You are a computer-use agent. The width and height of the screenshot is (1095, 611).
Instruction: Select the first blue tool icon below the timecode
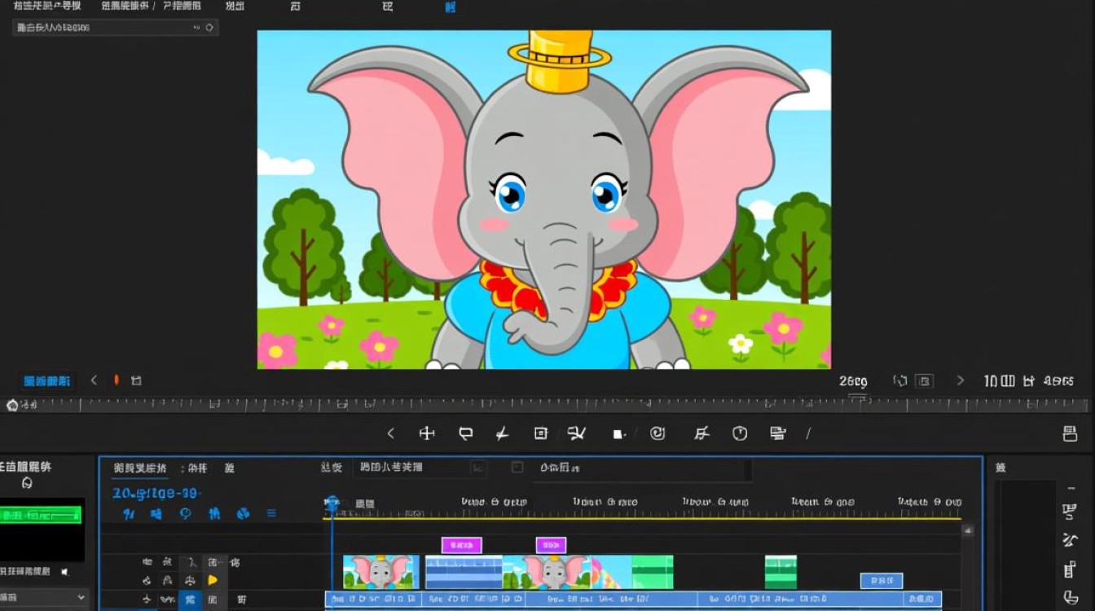pyautogui.click(x=129, y=513)
